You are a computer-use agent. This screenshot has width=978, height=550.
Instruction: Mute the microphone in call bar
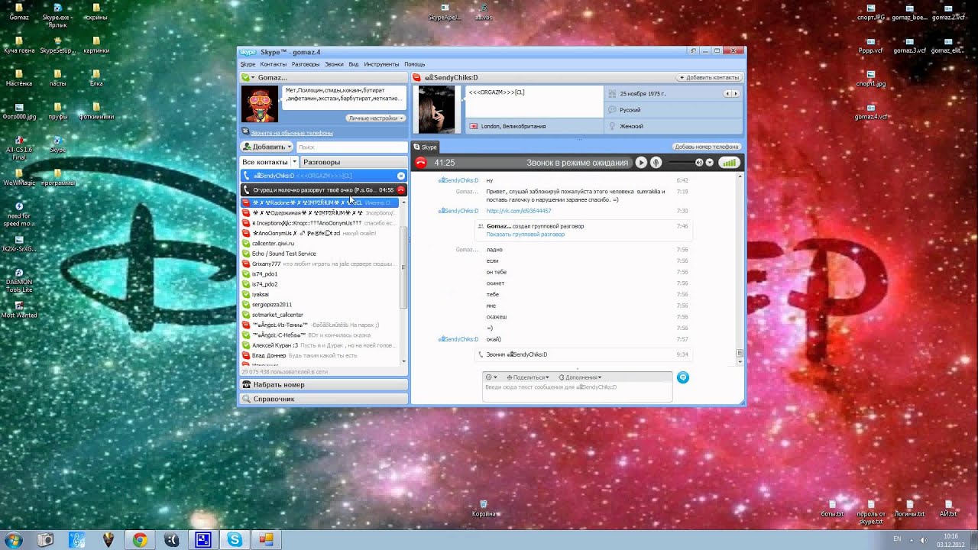[656, 162]
